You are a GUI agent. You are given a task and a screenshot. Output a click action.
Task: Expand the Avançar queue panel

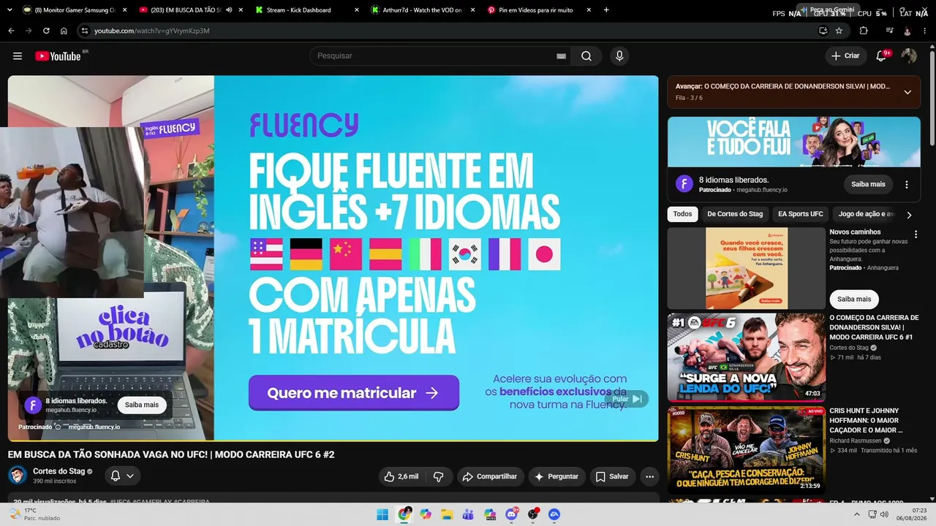coord(907,92)
